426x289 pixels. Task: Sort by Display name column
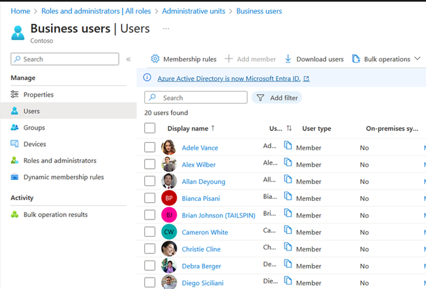click(x=188, y=128)
